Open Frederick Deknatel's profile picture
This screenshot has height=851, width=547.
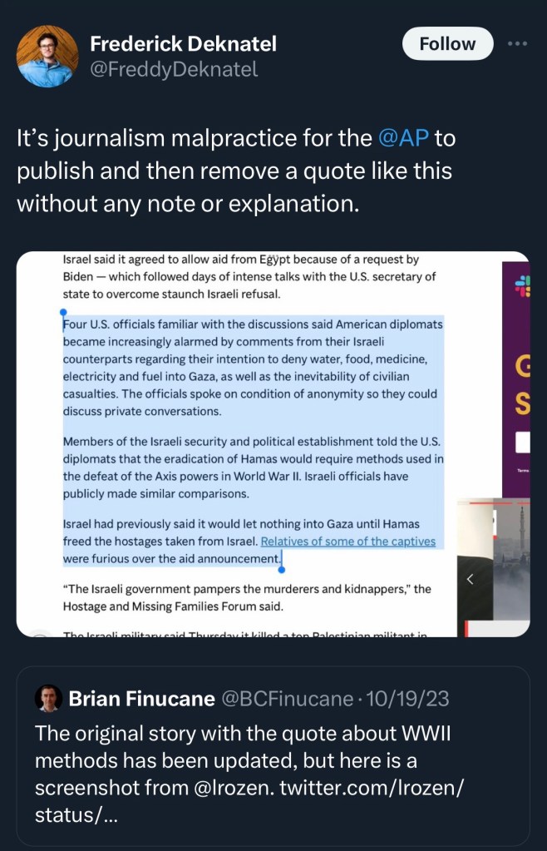coord(47,56)
